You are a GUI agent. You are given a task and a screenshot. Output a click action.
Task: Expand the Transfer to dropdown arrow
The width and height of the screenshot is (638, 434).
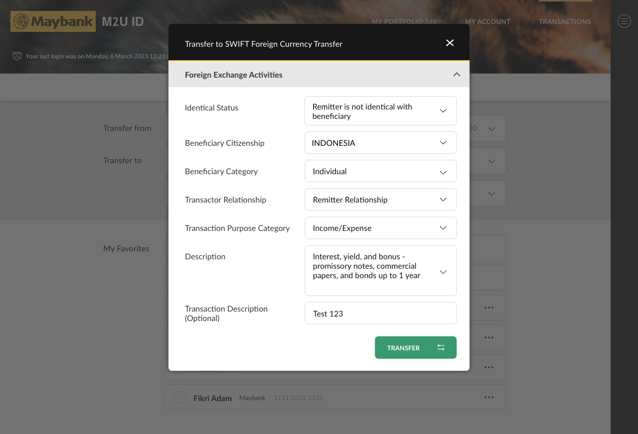pyautogui.click(x=491, y=161)
